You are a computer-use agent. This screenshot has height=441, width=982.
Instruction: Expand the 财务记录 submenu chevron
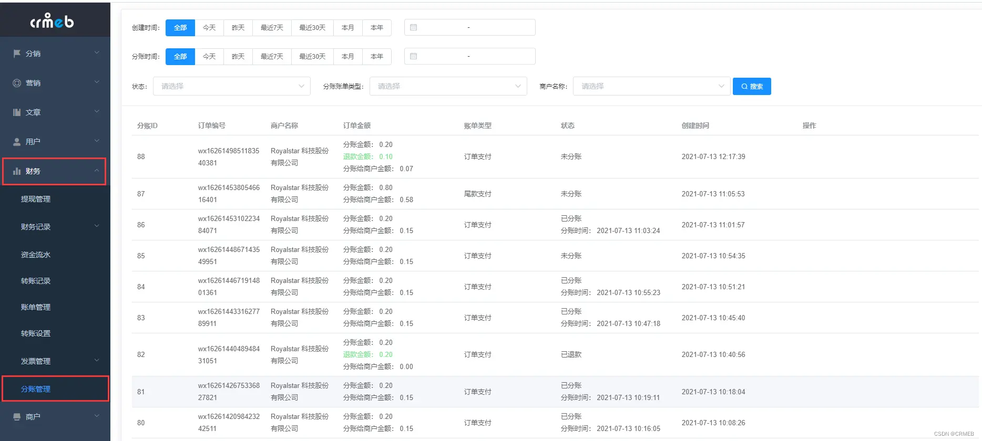point(97,226)
